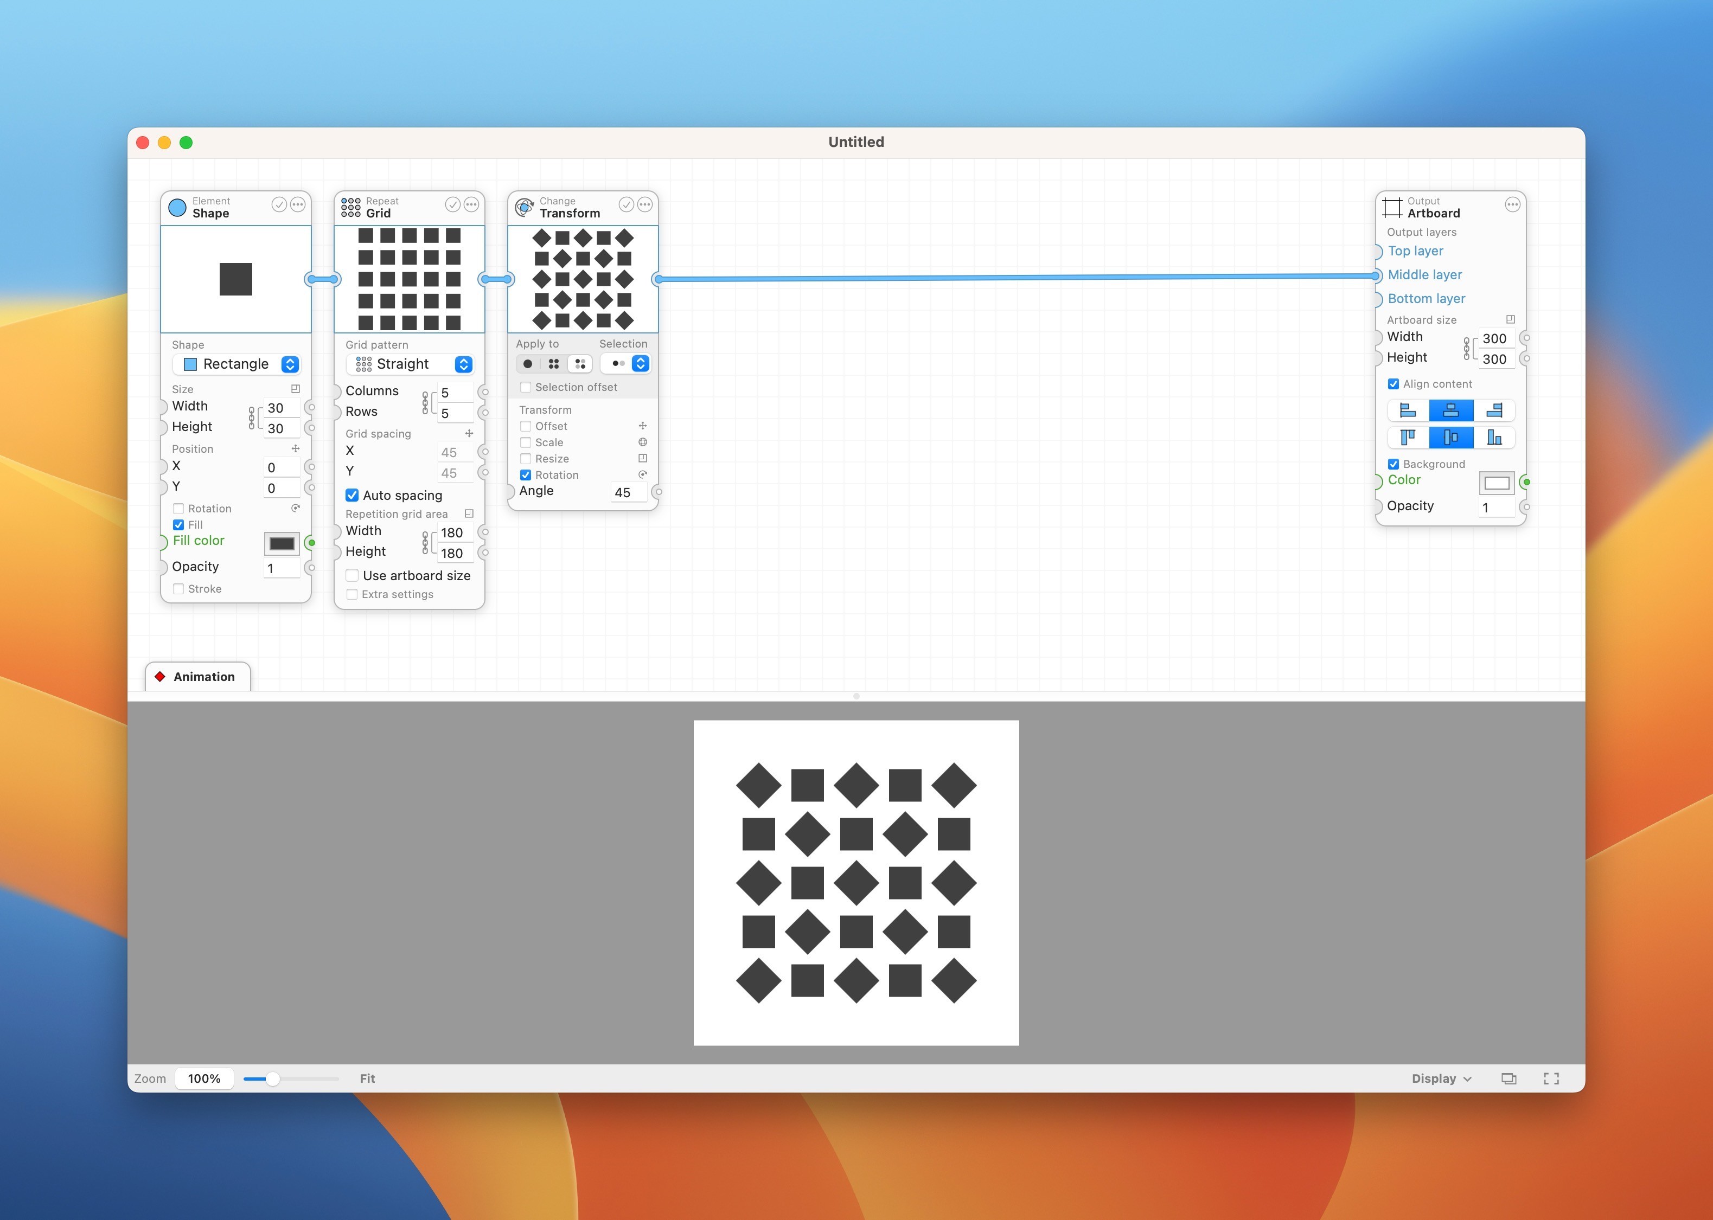This screenshot has width=1713, height=1220.
Task: Select align content horizontally centered icon
Action: [x=1451, y=410]
